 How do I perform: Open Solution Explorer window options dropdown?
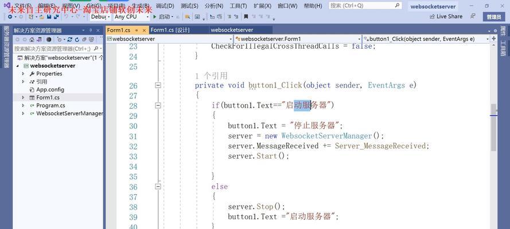point(83,30)
